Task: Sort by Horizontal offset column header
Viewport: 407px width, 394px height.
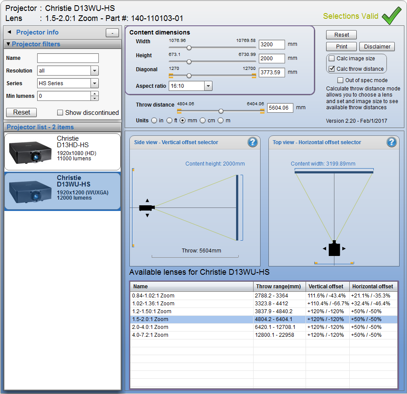Action: point(373,287)
